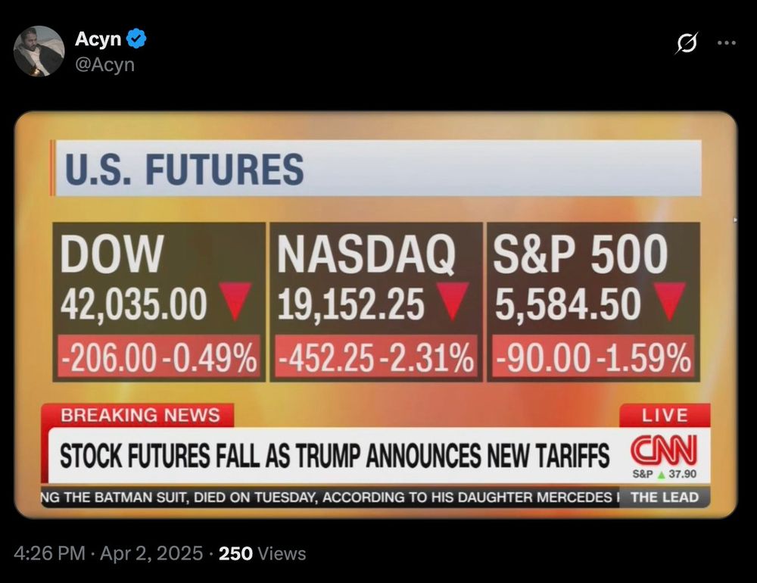Open the CNN U.S. Futures image
The width and height of the screenshot is (757, 583).
tap(375, 315)
